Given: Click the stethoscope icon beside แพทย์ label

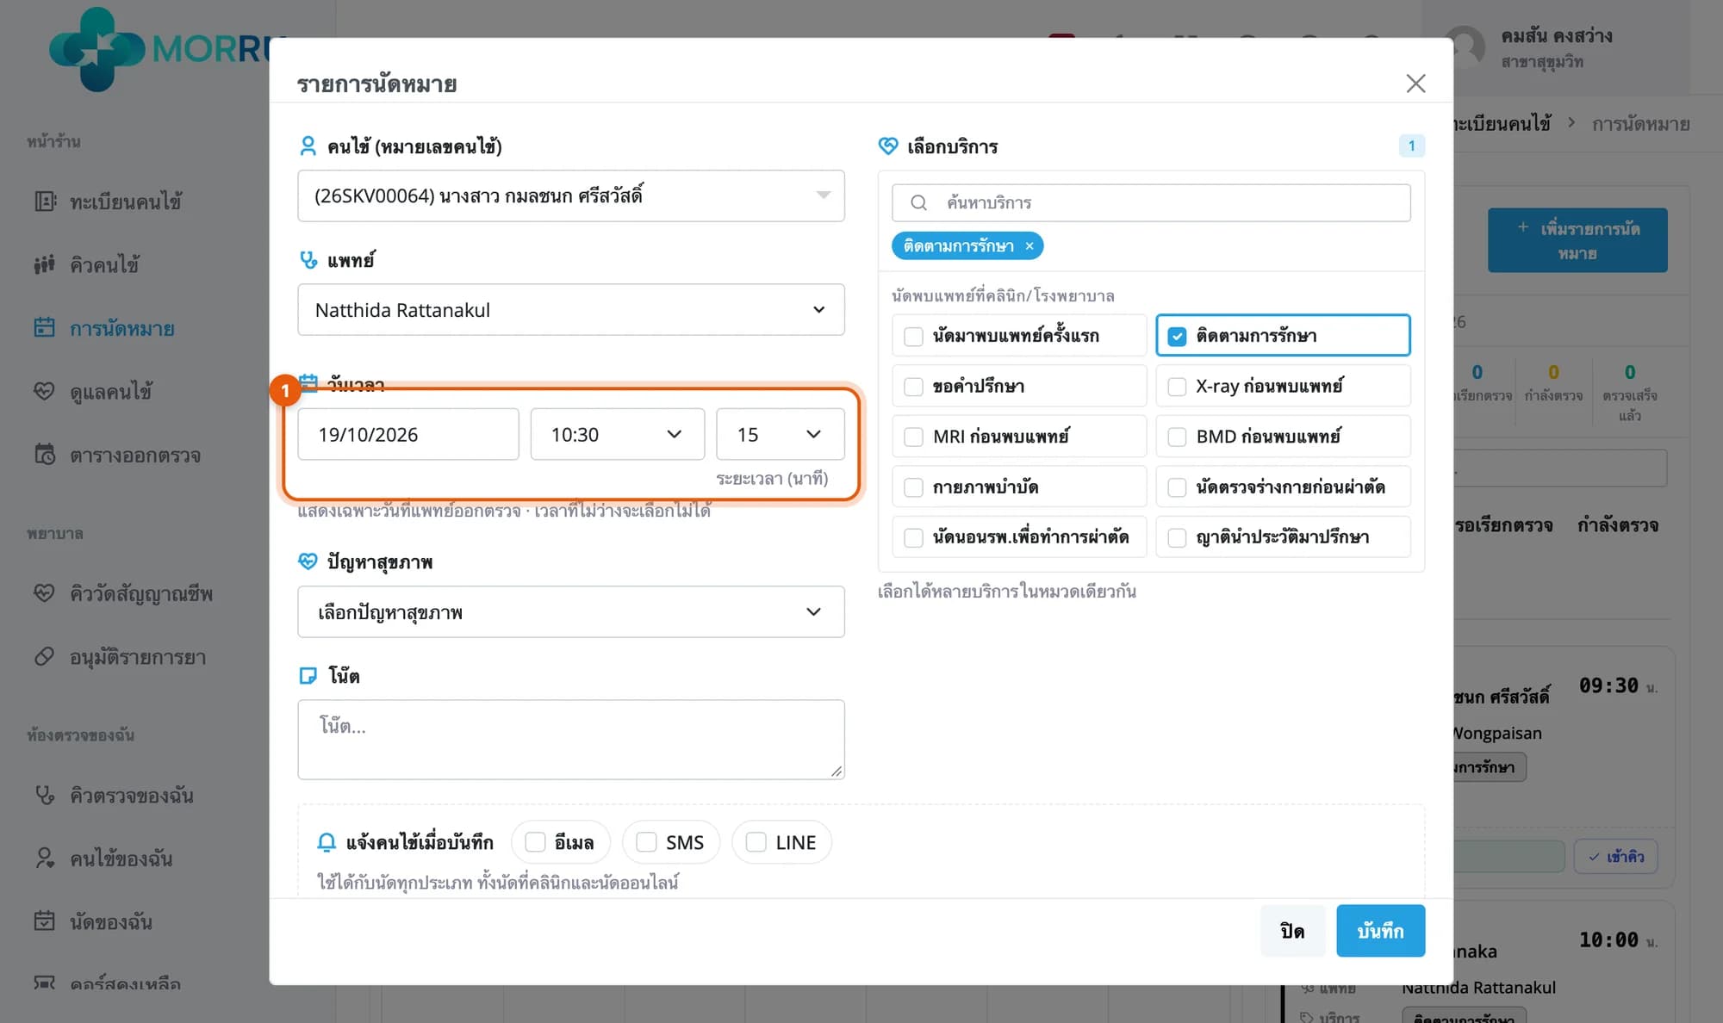Looking at the screenshot, I should point(308,259).
